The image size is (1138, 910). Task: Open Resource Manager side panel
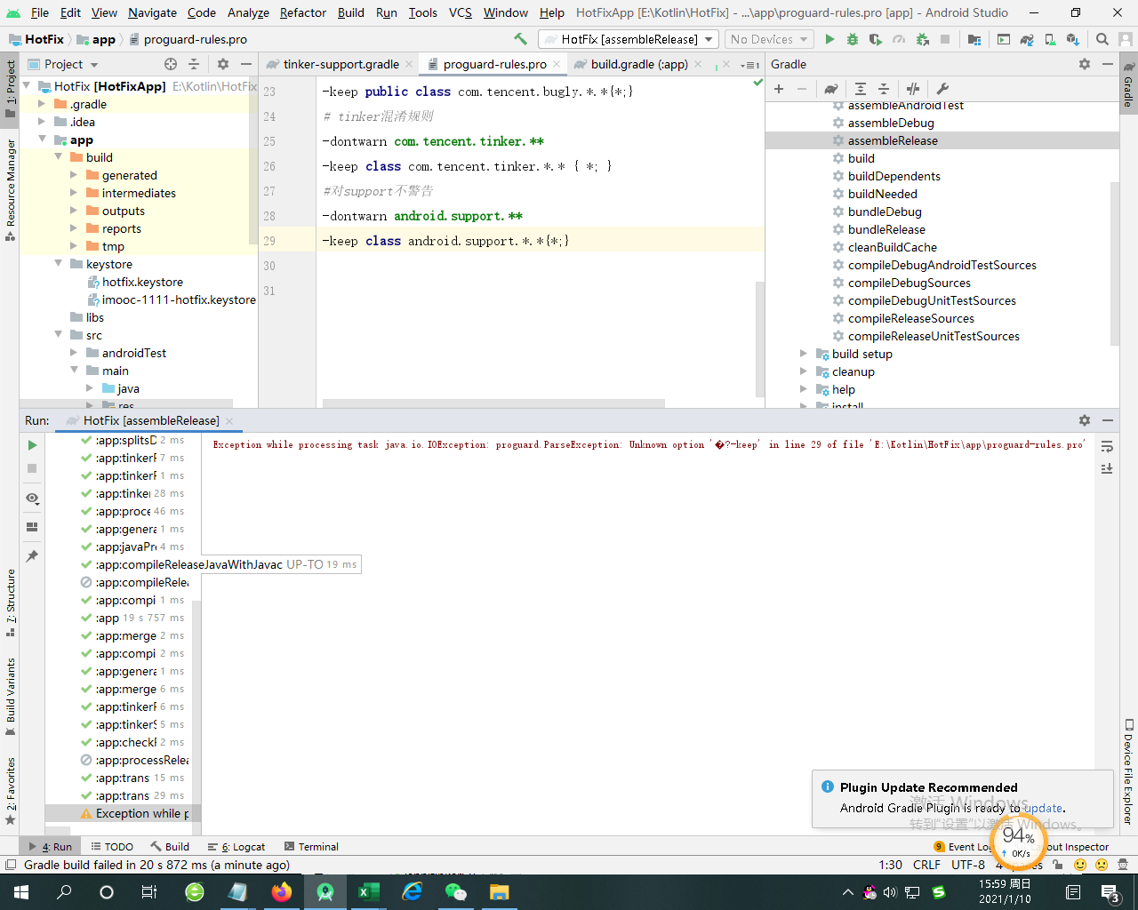tap(11, 189)
